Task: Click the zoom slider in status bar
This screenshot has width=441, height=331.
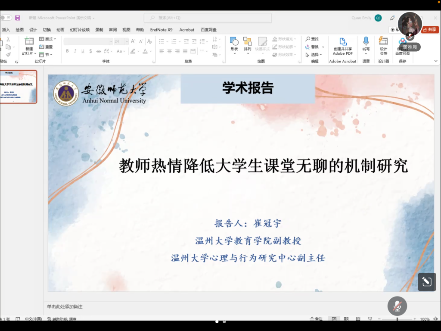Action: tap(397, 319)
